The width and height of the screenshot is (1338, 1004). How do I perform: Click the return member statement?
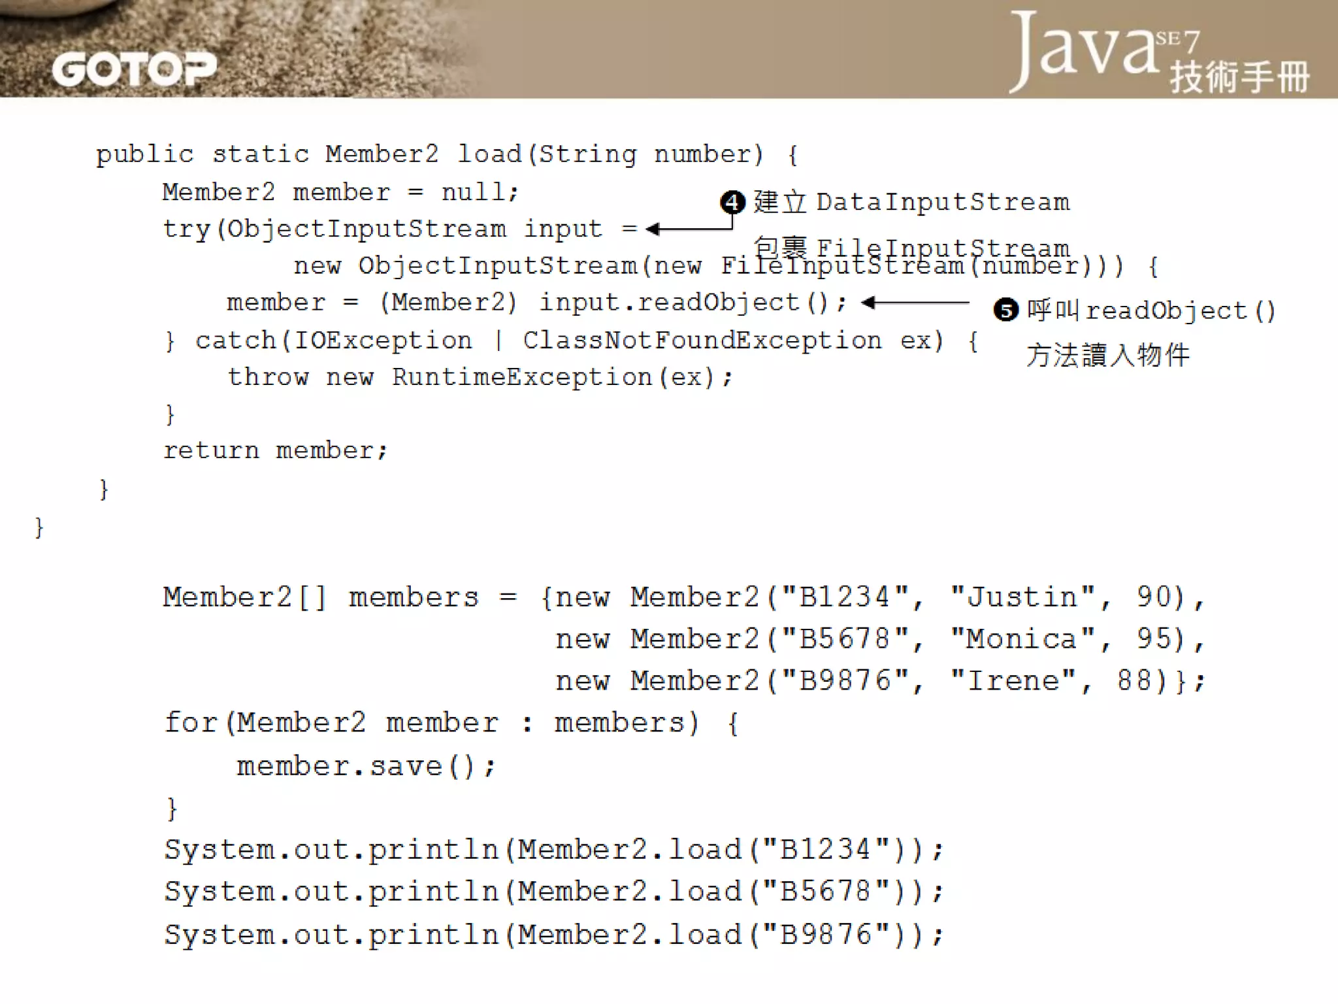(275, 450)
